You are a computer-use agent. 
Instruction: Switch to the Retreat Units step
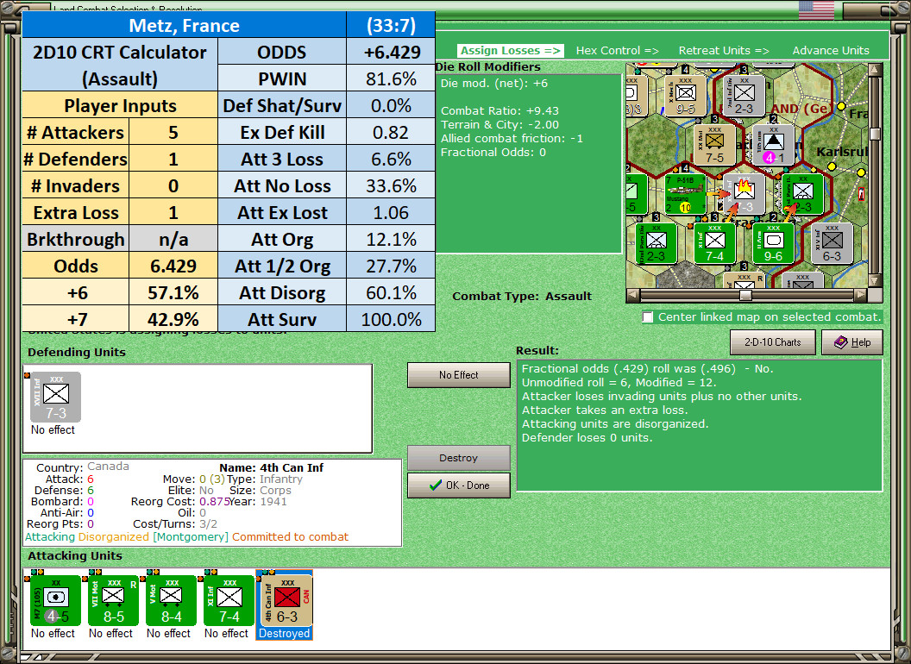coord(723,51)
